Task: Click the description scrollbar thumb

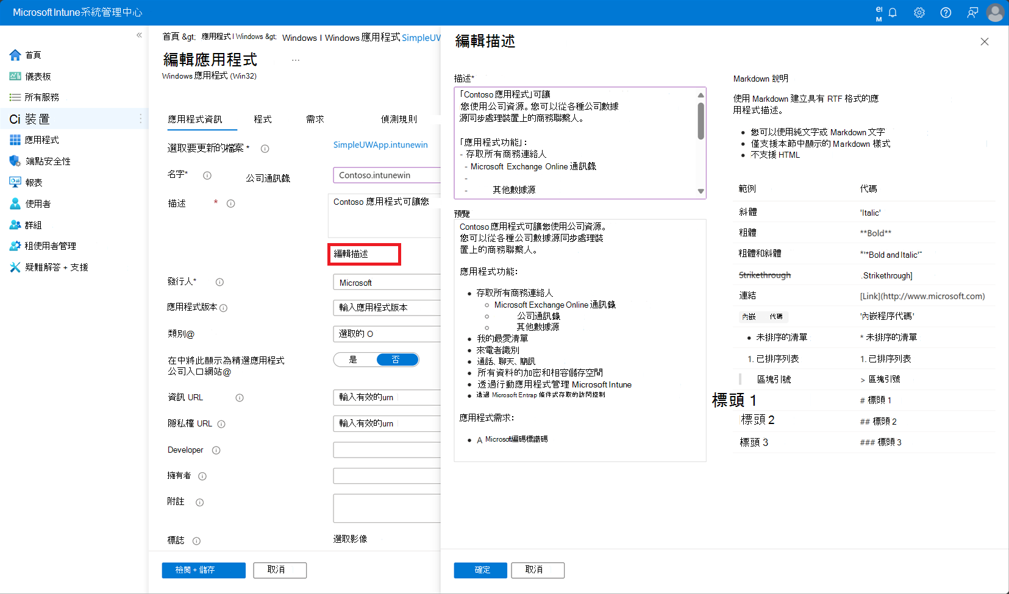Action: click(x=701, y=121)
